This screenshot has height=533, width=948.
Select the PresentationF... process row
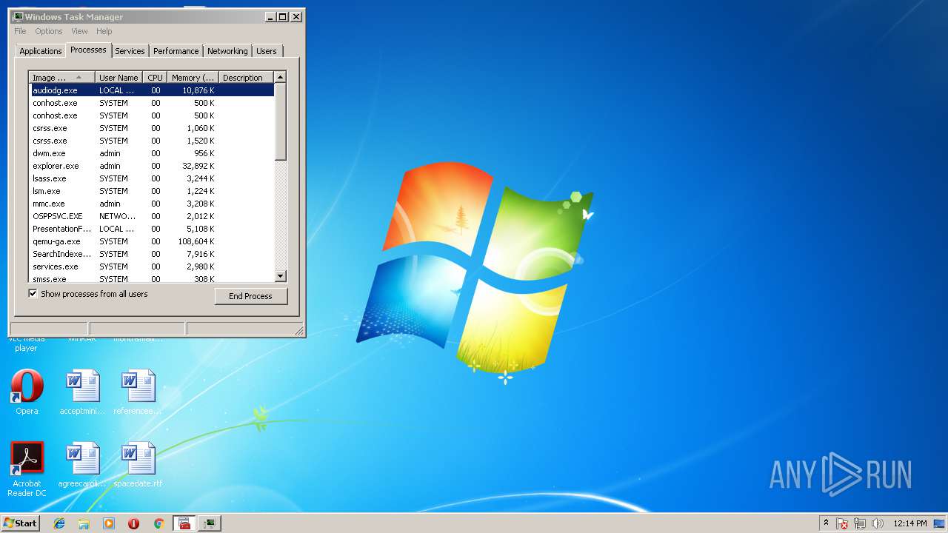tap(152, 229)
